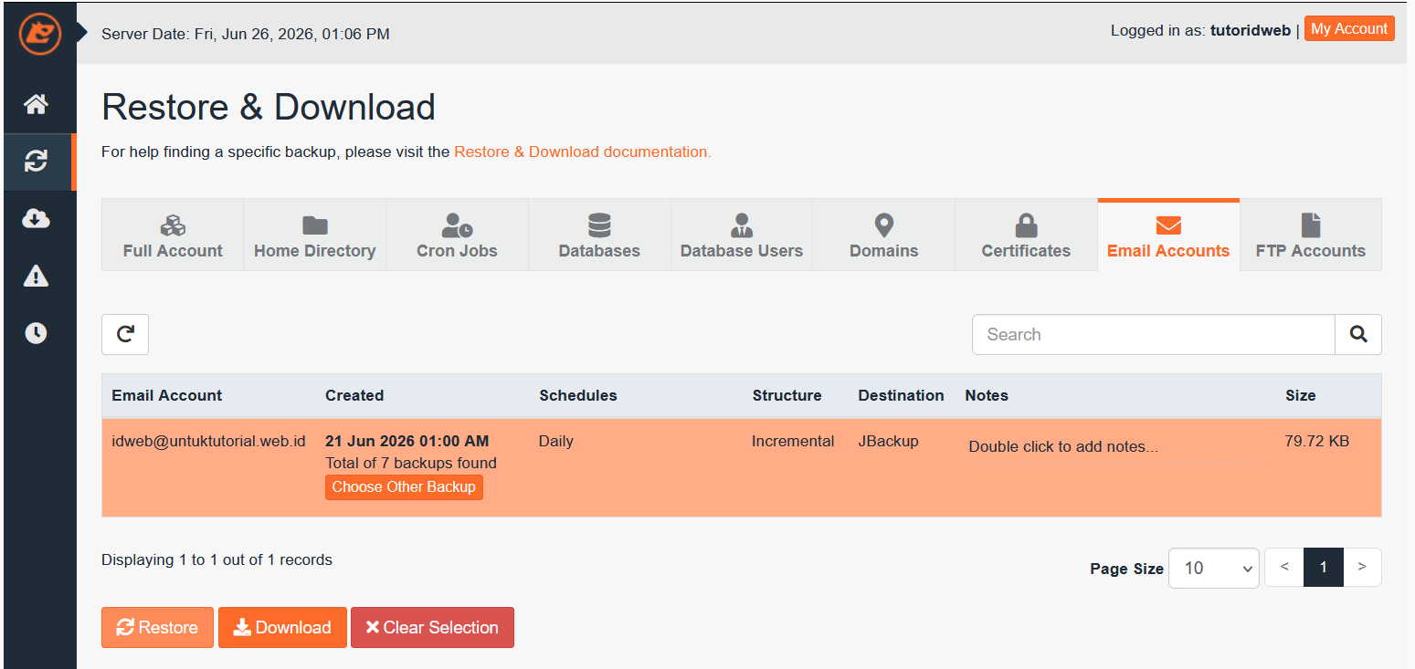Select the Restore & Download sidebar icon
This screenshot has width=1415, height=669.
[36, 162]
